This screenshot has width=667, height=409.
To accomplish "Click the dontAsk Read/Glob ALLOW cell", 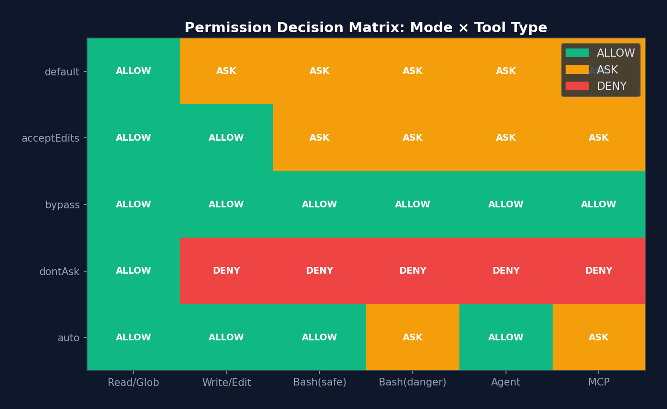I will [x=133, y=271].
